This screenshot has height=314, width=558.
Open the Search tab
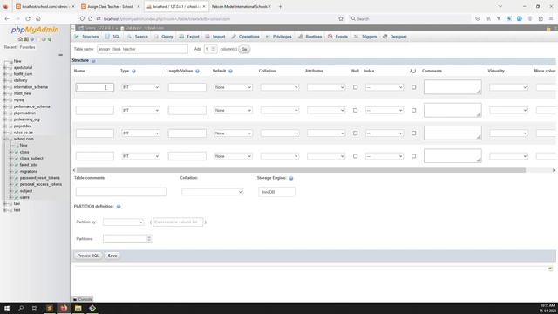click(138, 37)
